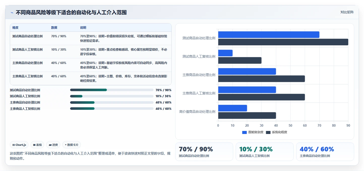Viewport: 364px width, 171px height.
Task: Click the description starting 10%至30%
Action: coord(124,52)
